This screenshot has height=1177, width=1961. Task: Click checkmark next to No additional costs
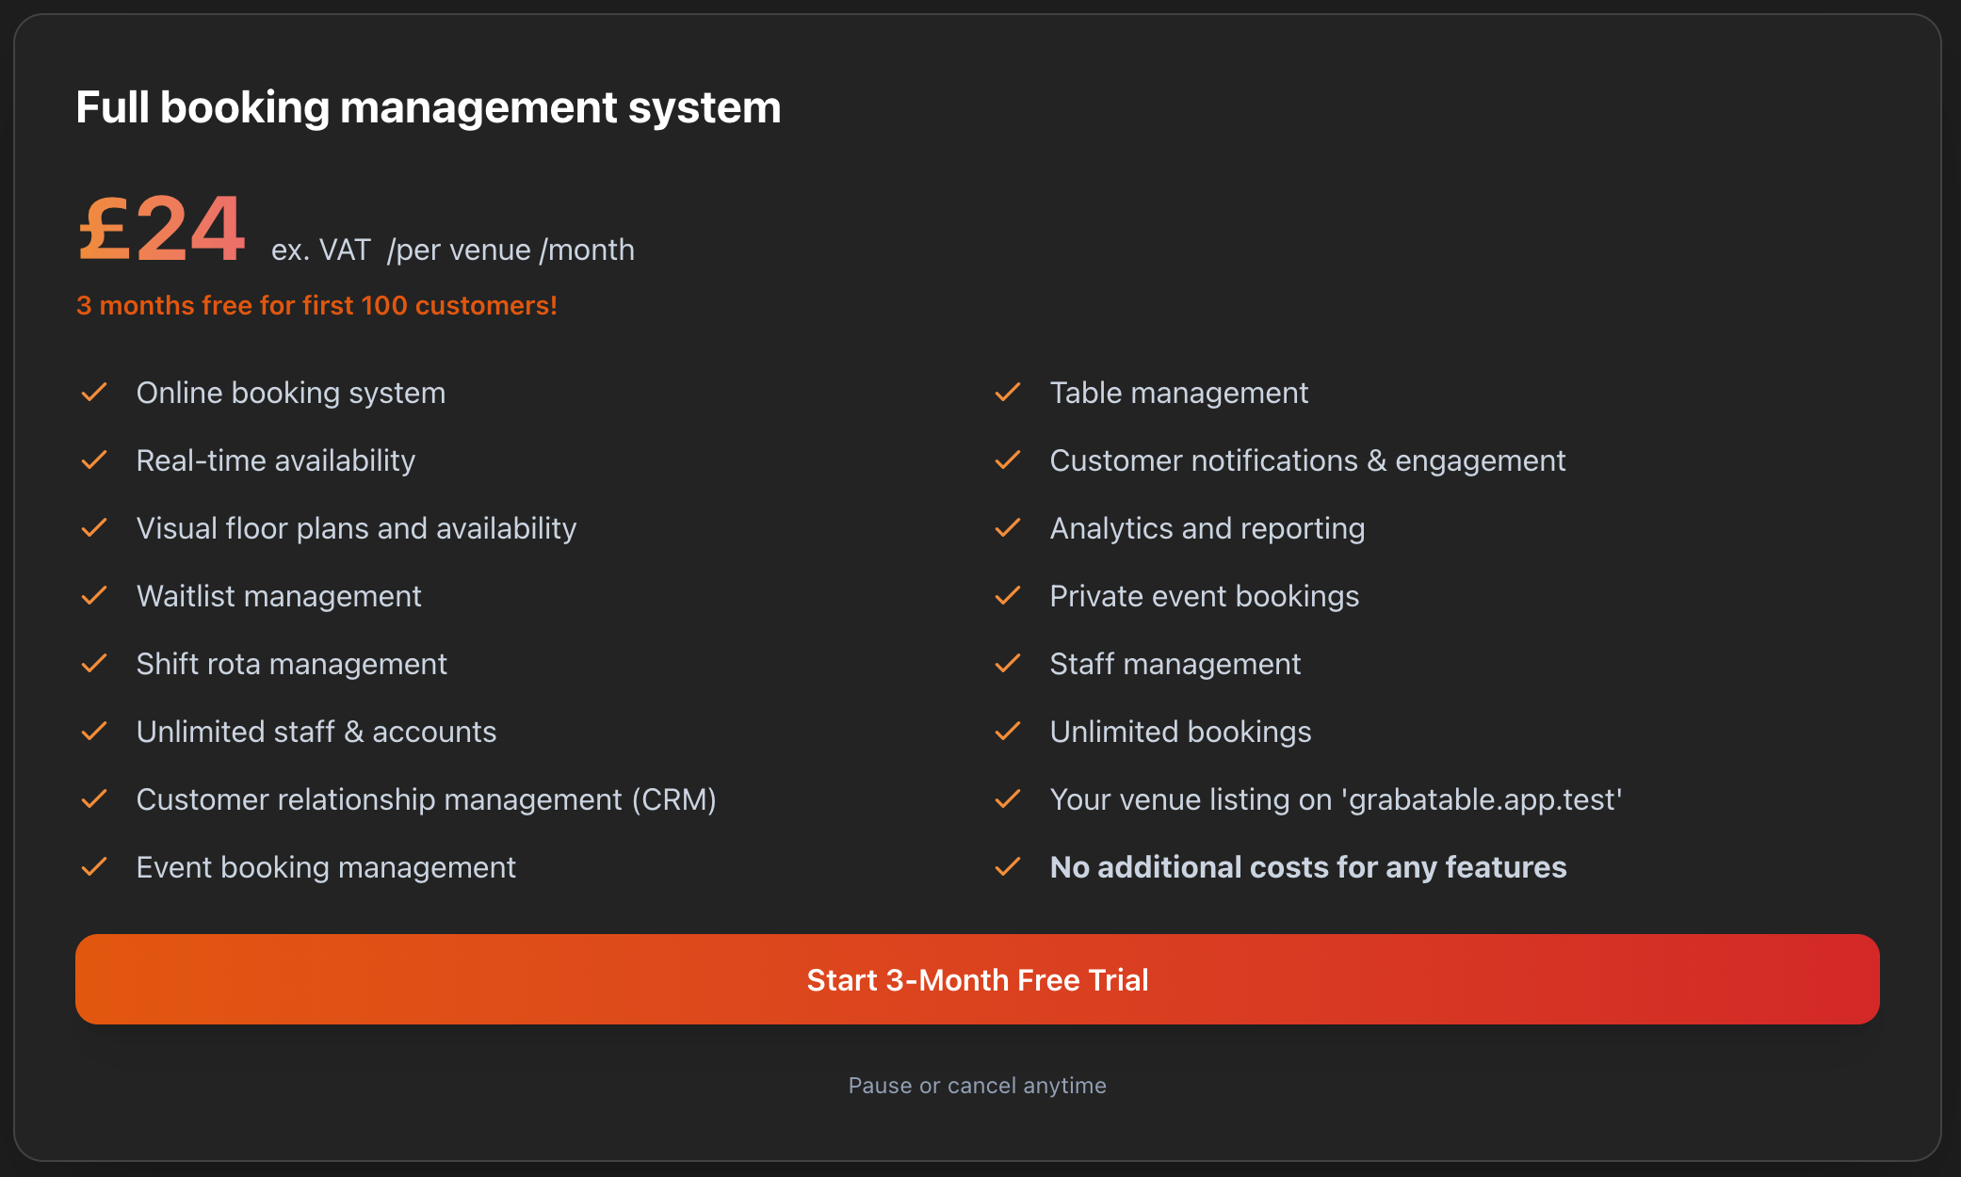pyautogui.click(x=1008, y=867)
